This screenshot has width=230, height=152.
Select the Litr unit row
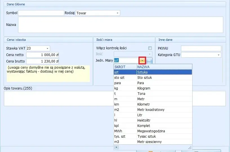point(153,115)
